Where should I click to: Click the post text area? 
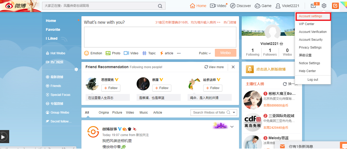coord(160,37)
